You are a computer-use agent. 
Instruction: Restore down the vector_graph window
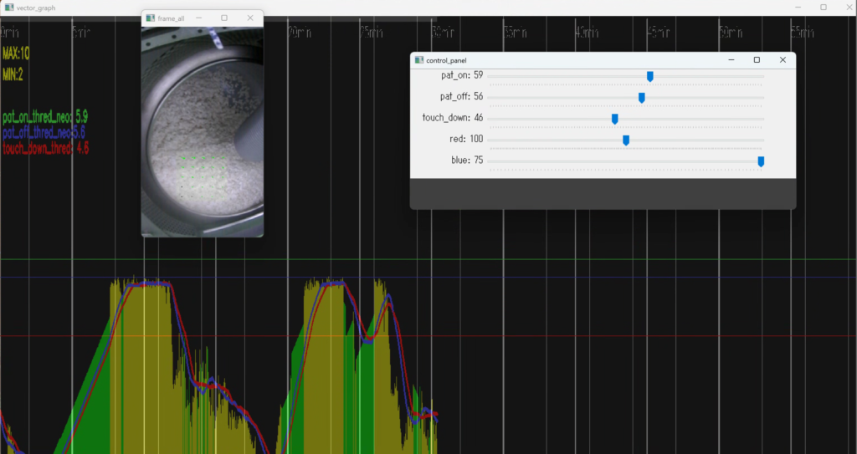823,7
